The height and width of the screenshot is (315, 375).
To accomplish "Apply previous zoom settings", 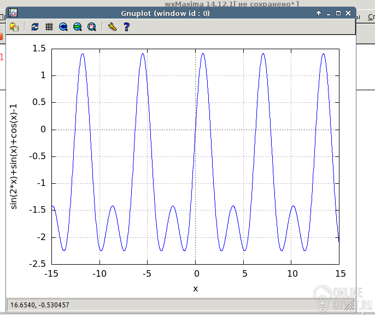I will pos(63,27).
